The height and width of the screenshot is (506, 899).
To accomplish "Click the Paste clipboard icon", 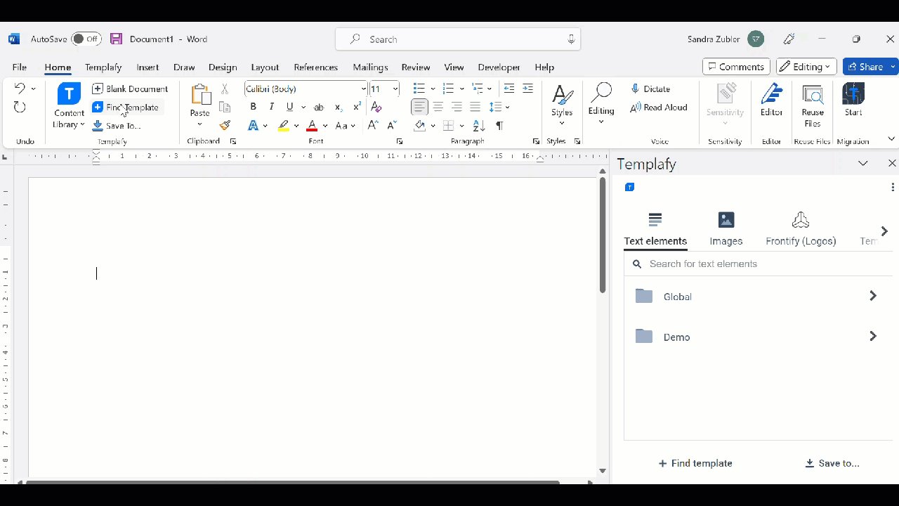I will click(200, 95).
